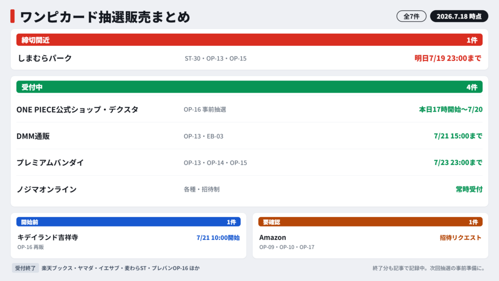Click the OP-16 再販 label
The width and height of the screenshot is (499, 281).
(x=31, y=247)
